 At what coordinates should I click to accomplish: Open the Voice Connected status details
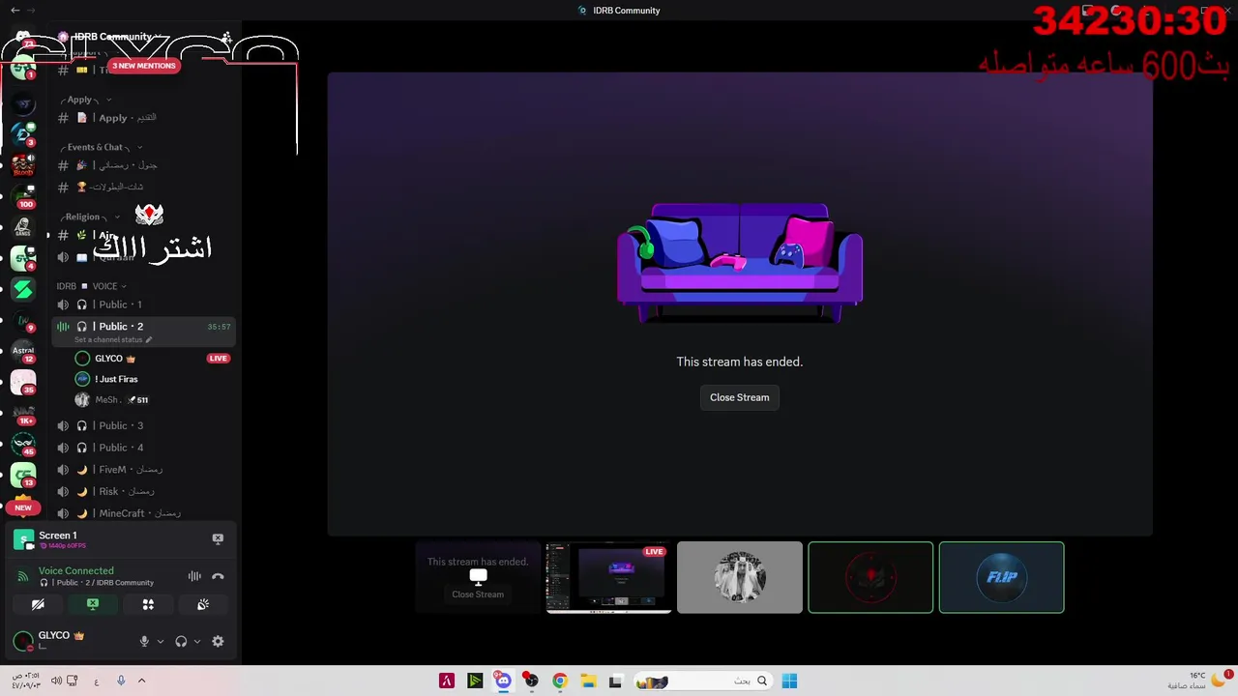(x=76, y=571)
